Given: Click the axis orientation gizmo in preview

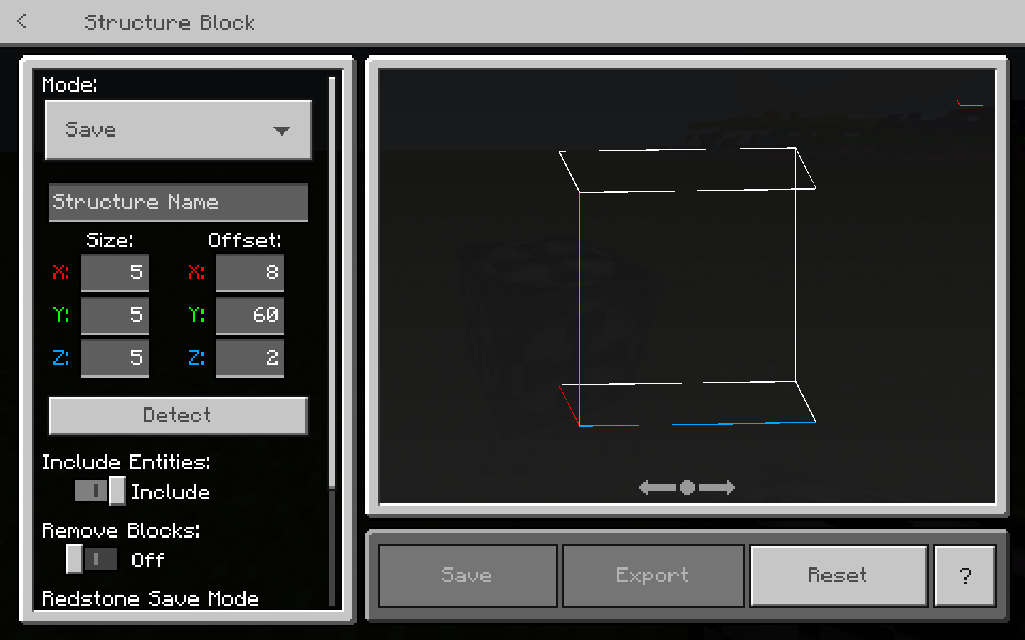Looking at the screenshot, I should click(975, 90).
